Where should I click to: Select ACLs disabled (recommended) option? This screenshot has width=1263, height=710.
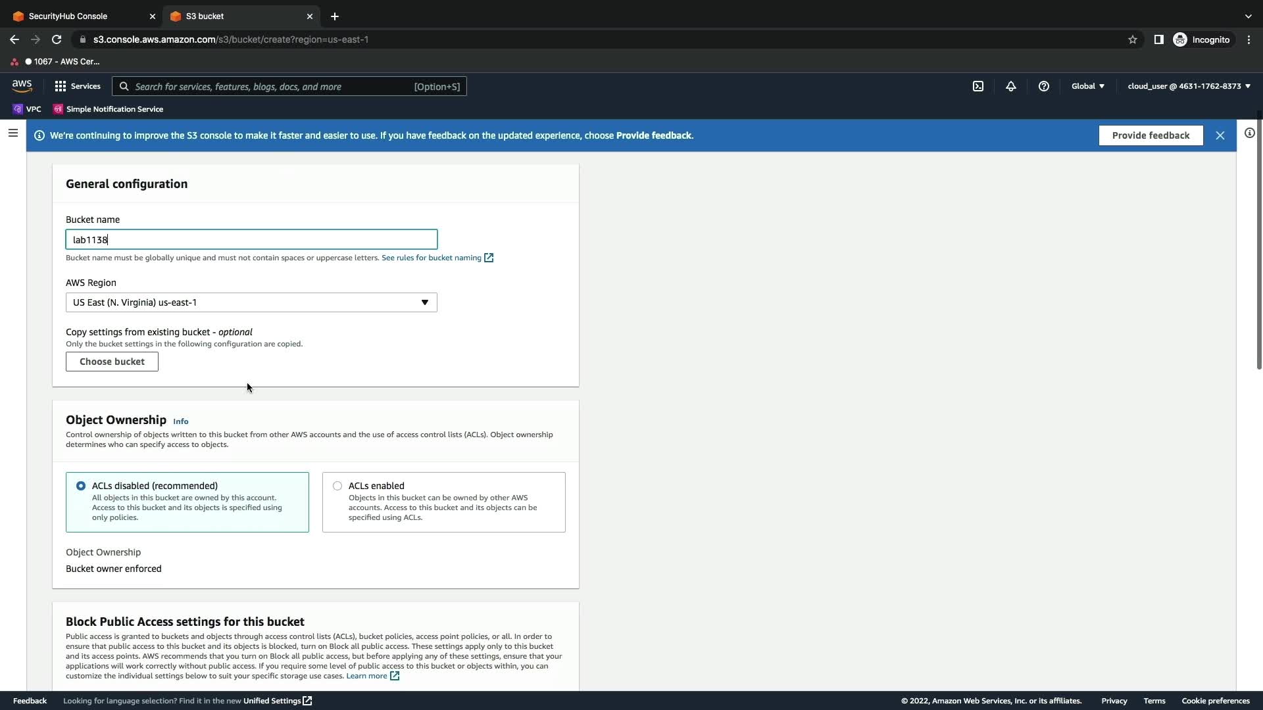[81, 486]
